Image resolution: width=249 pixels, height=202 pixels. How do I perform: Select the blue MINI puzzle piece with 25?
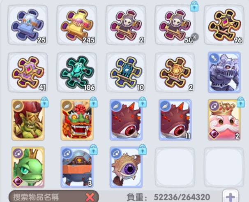[x=28, y=25]
